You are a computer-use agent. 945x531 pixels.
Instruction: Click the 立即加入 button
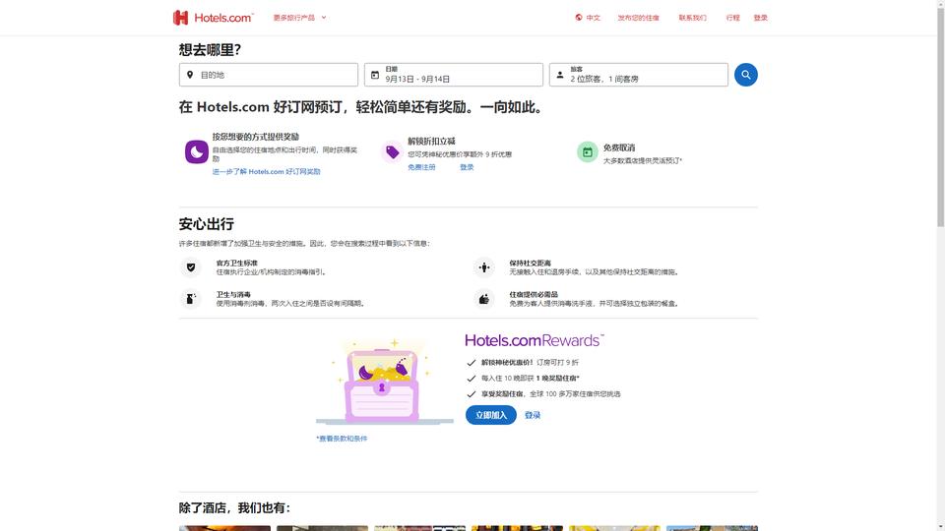pos(490,415)
